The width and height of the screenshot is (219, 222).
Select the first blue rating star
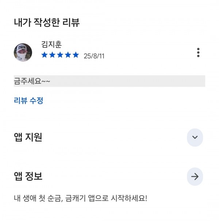pyautogui.click(x=45, y=55)
